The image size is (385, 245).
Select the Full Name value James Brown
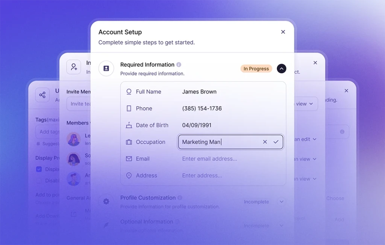coord(199,92)
